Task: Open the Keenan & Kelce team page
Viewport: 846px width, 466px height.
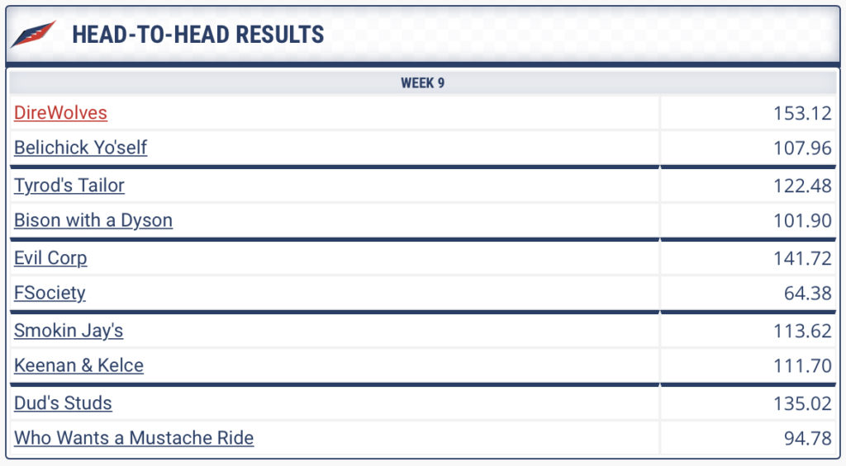Action: (78, 365)
